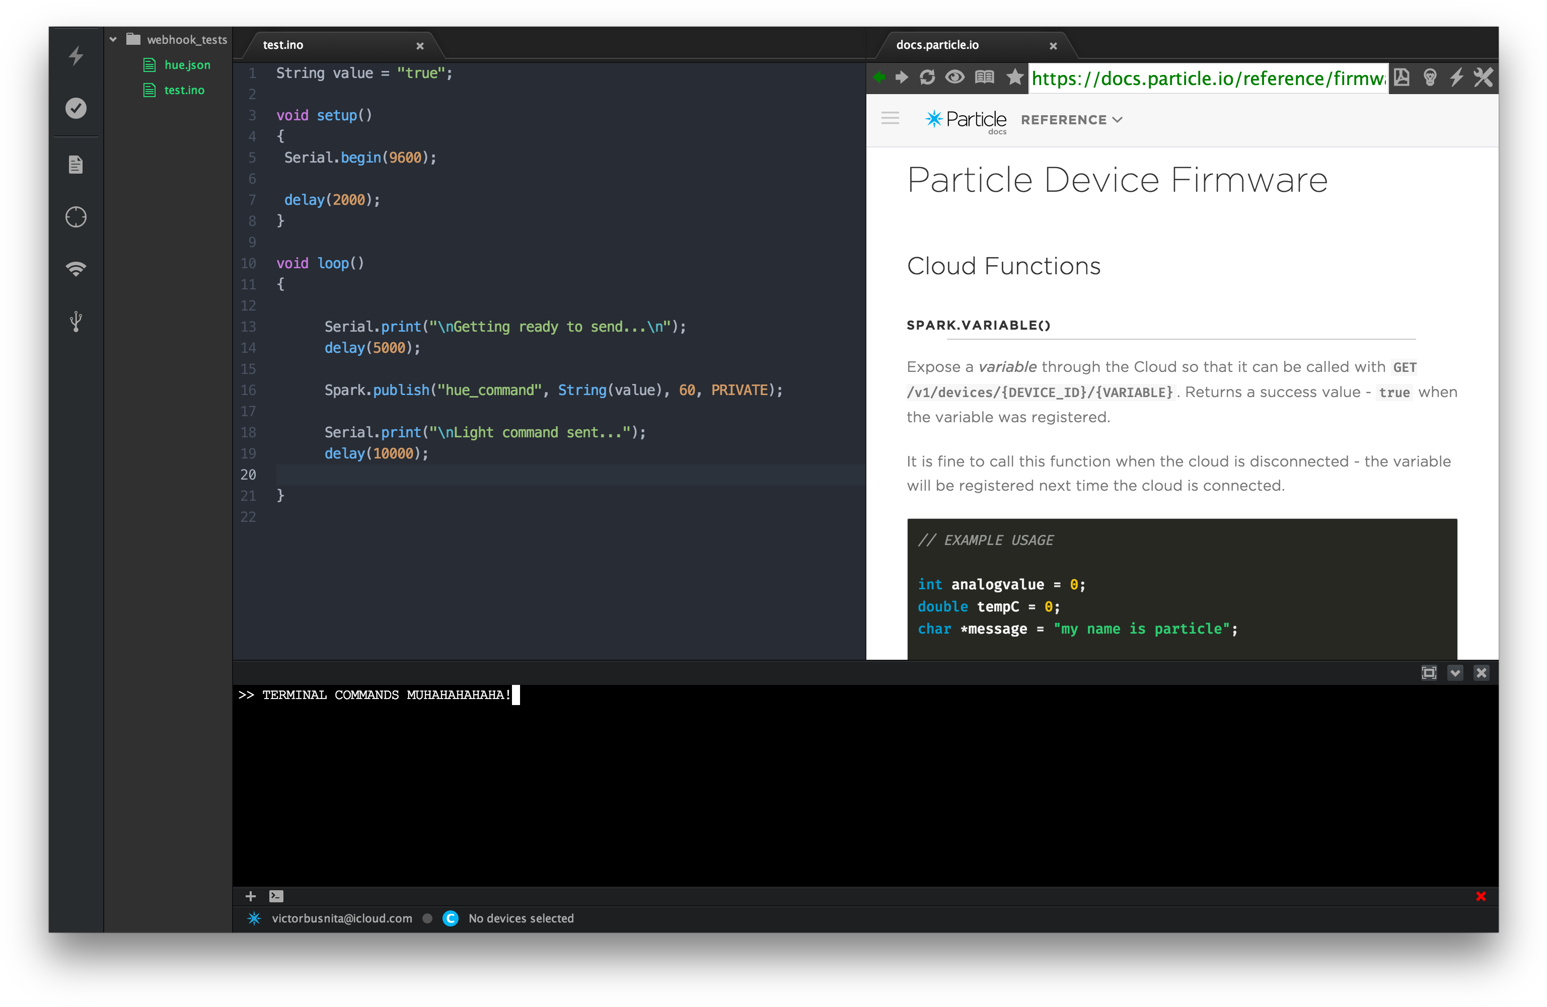Image resolution: width=1547 pixels, height=1007 pixels.
Task: Reload the docs page
Action: pos(928,78)
